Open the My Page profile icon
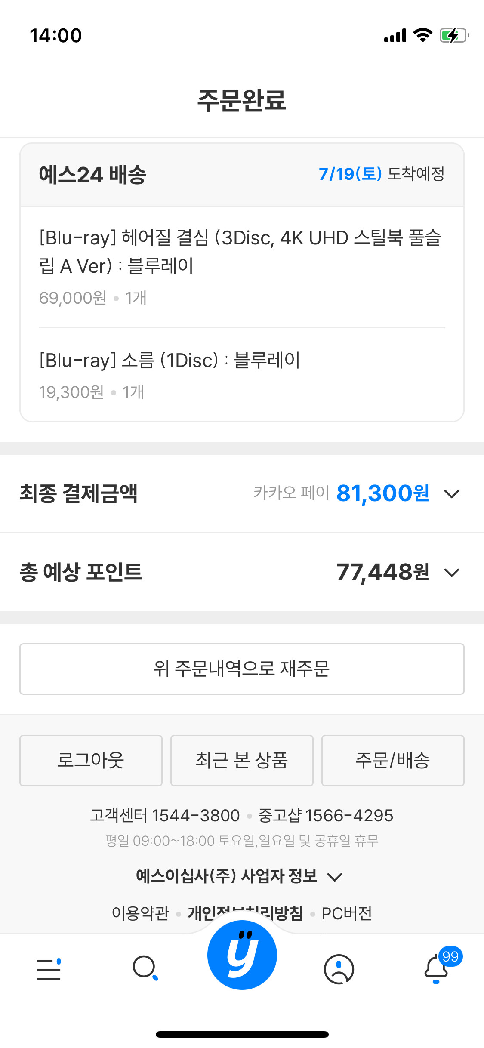This screenshot has height=1048, width=484. tap(339, 969)
